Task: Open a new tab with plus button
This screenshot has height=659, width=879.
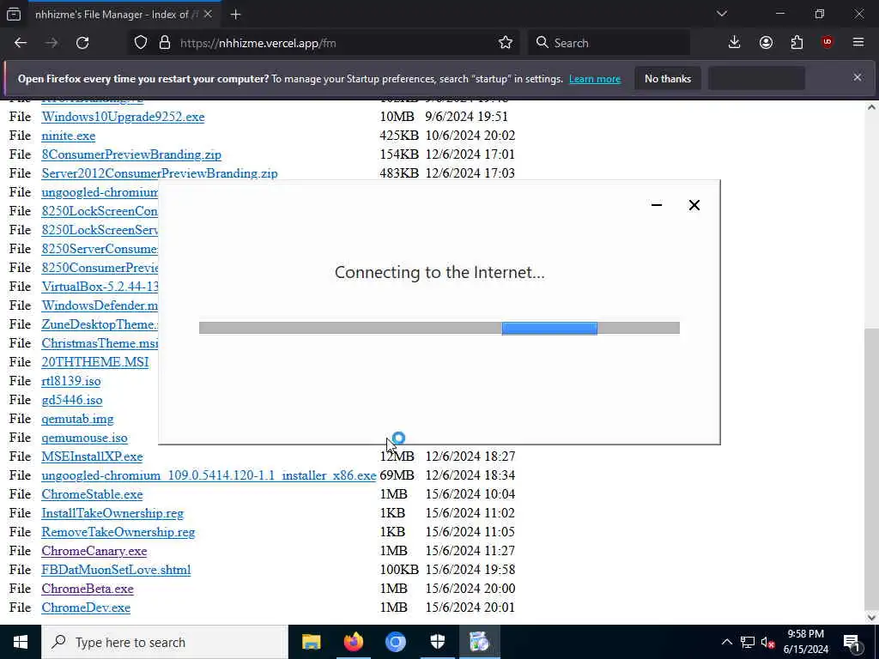Action: tap(235, 15)
